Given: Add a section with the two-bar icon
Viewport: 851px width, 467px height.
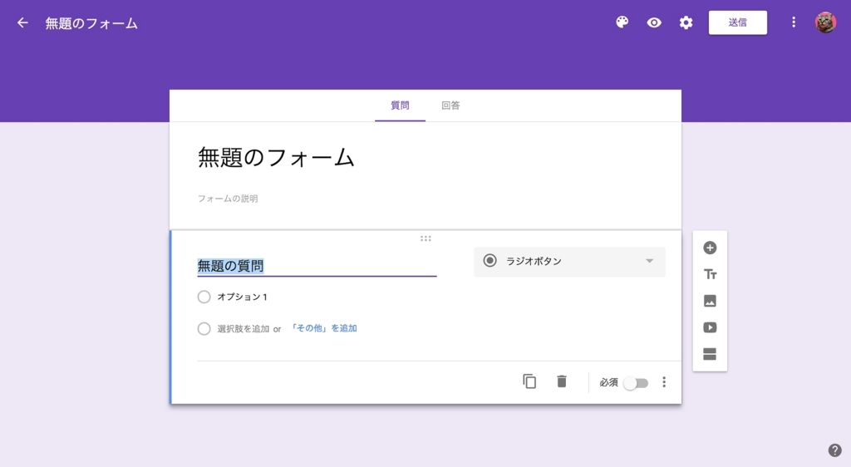Looking at the screenshot, I should pyautogui.click(x=710, y=354).
